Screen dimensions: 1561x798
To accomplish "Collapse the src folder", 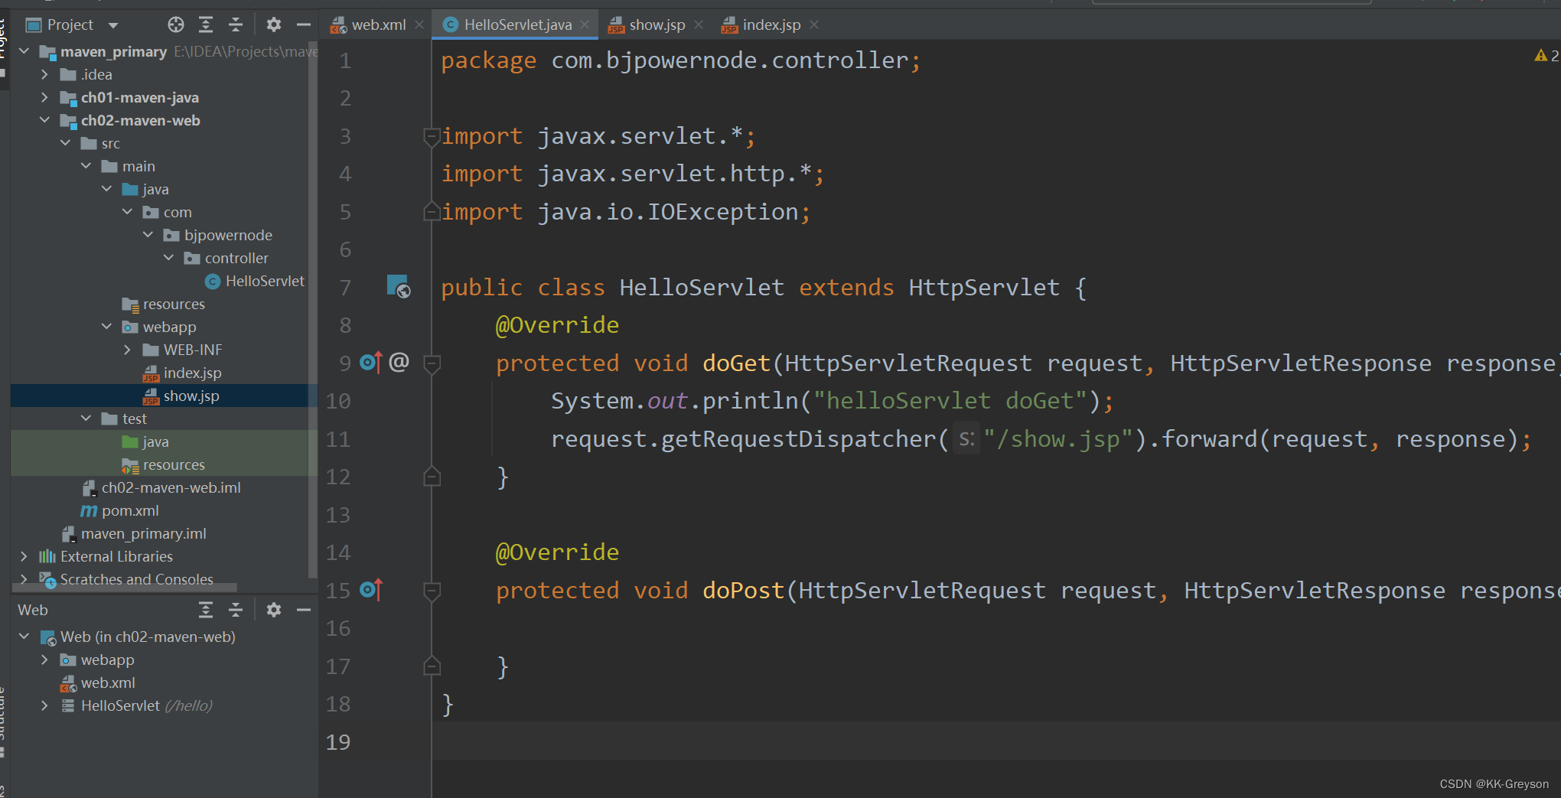I will click(x=65, y=143).
